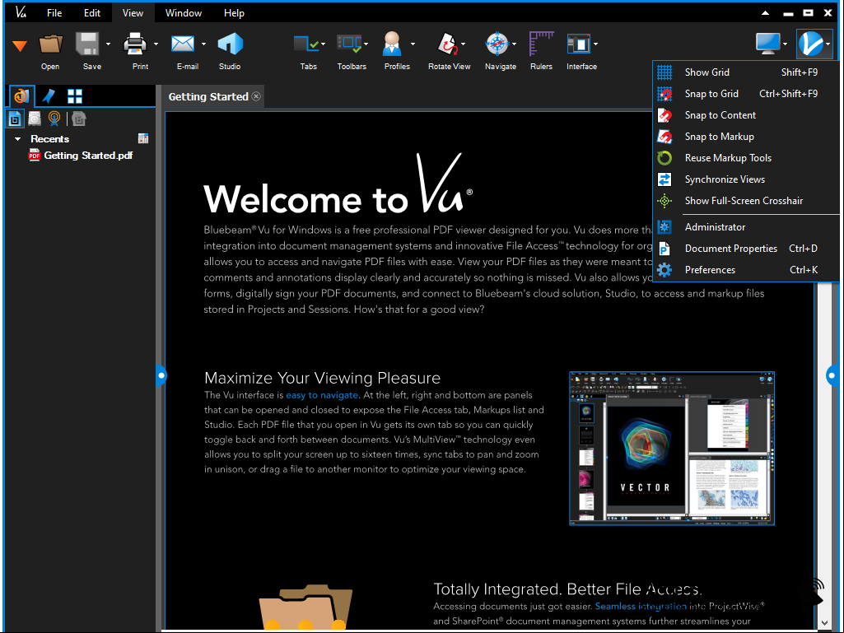Toggle Snap to Grid option
The image size is (844, 633).
click(746, 94)
